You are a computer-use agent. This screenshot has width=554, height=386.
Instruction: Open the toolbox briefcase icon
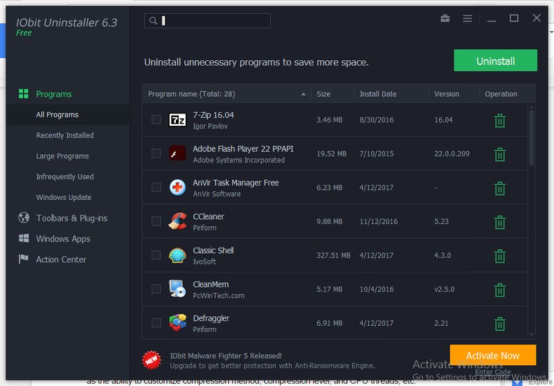click(445, 18)
